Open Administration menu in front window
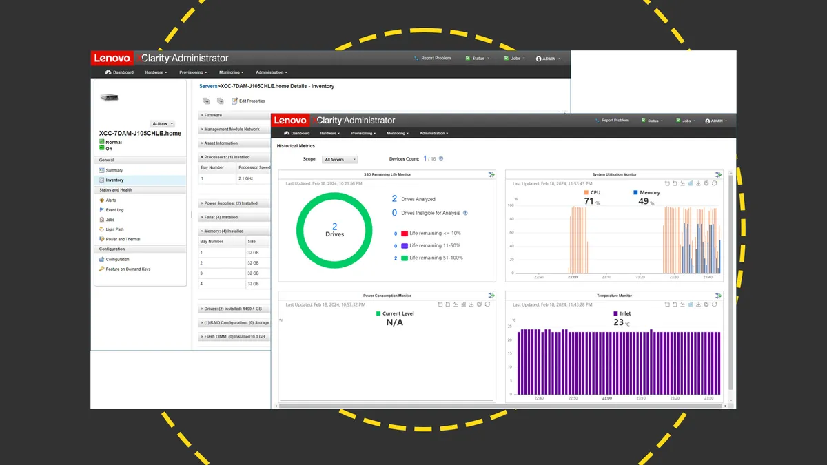The height and width of the screenshot is (465, 827). tap(434, 133)
